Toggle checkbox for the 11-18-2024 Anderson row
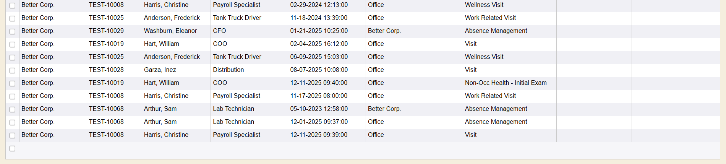This screenshot has height=164, width=726. tap(12, 18)
